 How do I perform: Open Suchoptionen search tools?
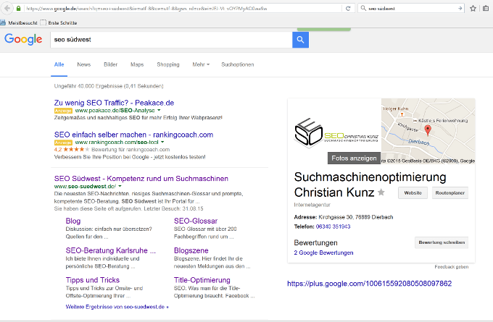tap(238, 64)
